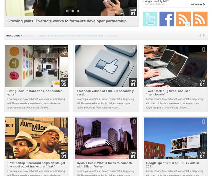
Task: Open the Twitter social icon
Action: [150, 19]
